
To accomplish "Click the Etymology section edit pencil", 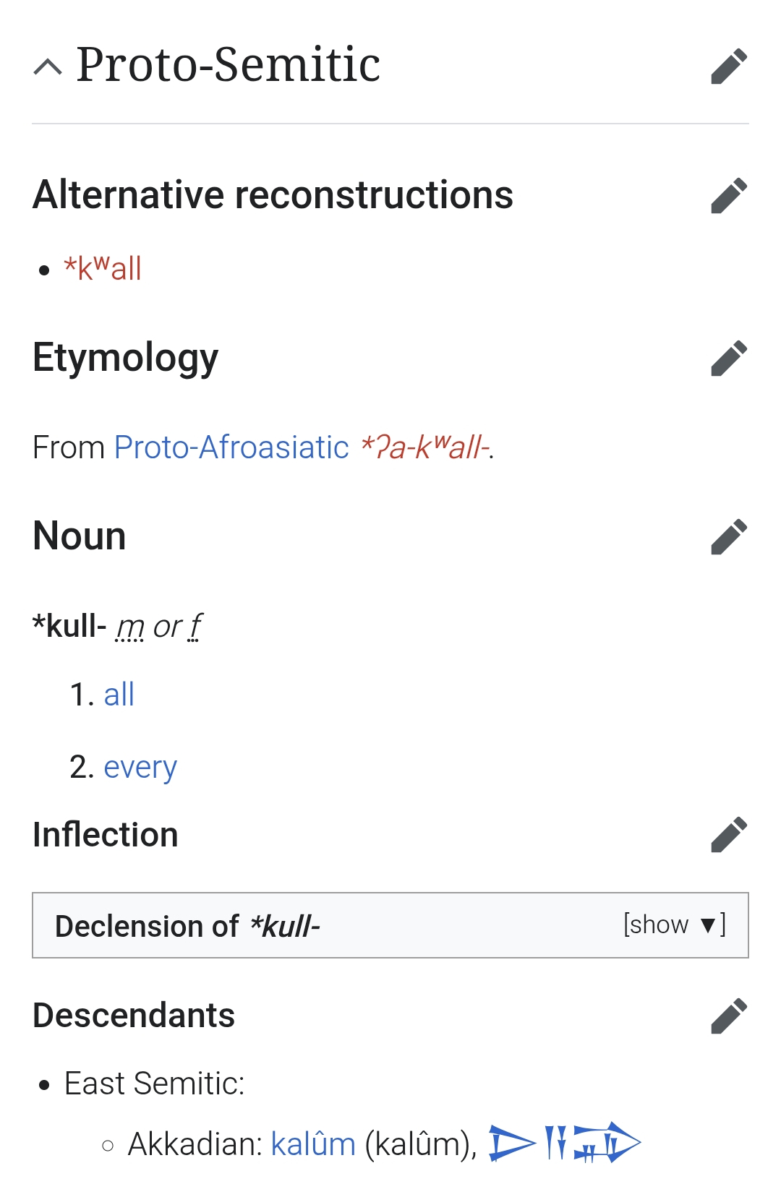I will click(x=728, y=359).
